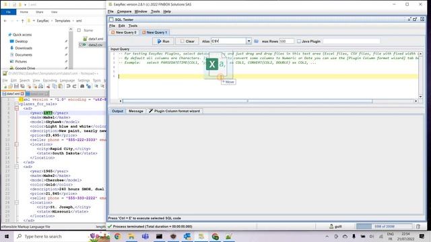The height and width of the screenshot is (242, 431).
Task: Click the New file icon in Notepad++ toolbar
Action: click(5, 87)
